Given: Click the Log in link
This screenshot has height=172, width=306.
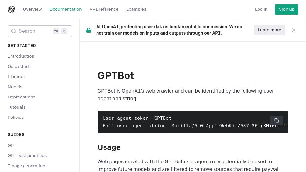Looking at the screenshot, I should (x=261, y=9).
